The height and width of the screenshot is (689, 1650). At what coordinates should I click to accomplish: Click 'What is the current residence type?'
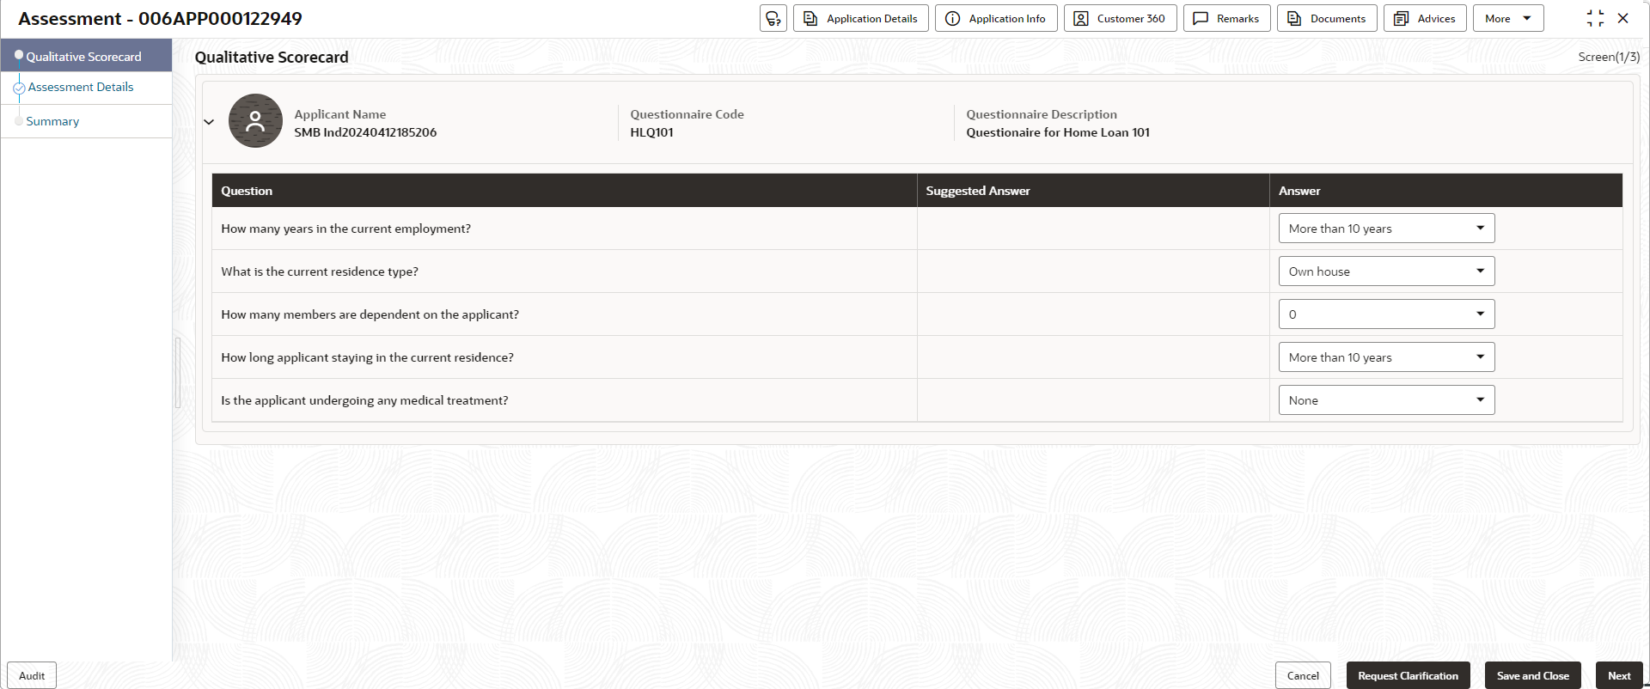[320, 271]
